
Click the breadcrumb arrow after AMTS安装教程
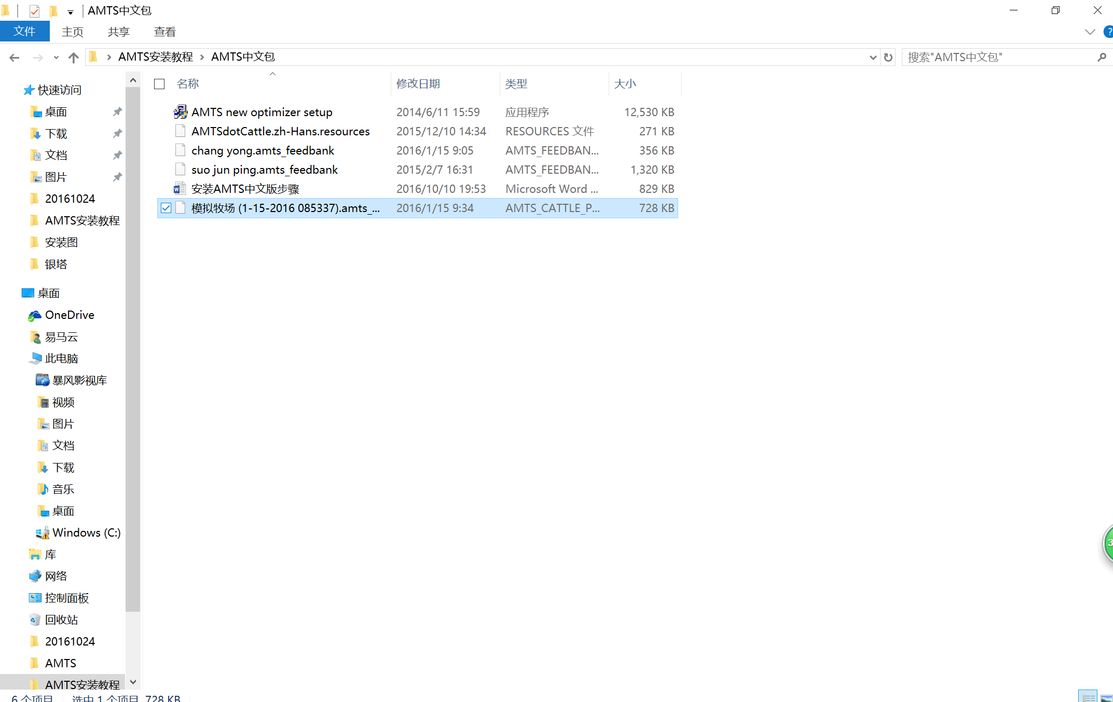pyautogui.click(x=202, y=57)
